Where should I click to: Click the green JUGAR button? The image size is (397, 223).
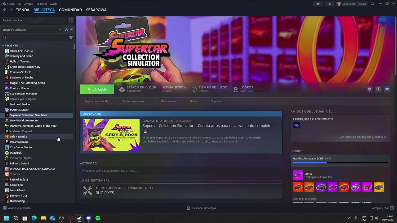(x=97, y=89)
